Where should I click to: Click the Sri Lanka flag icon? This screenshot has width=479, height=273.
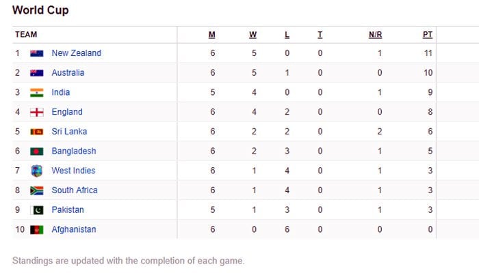coord(37,132)
